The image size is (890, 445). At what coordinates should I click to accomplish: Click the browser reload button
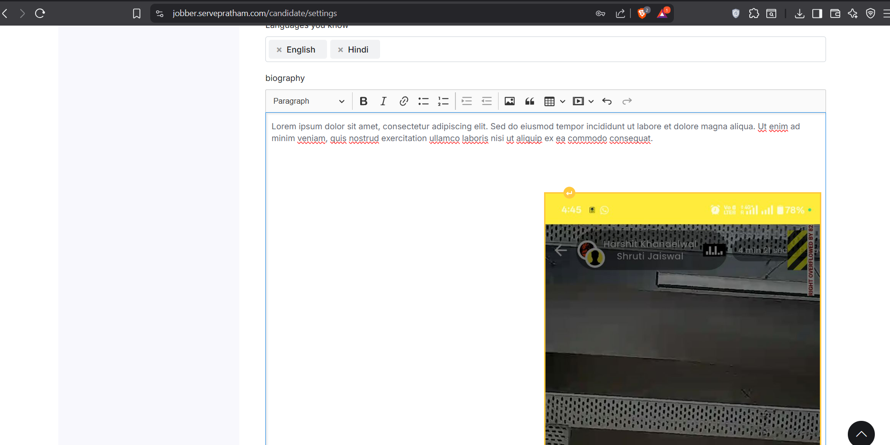pos(40,13)
